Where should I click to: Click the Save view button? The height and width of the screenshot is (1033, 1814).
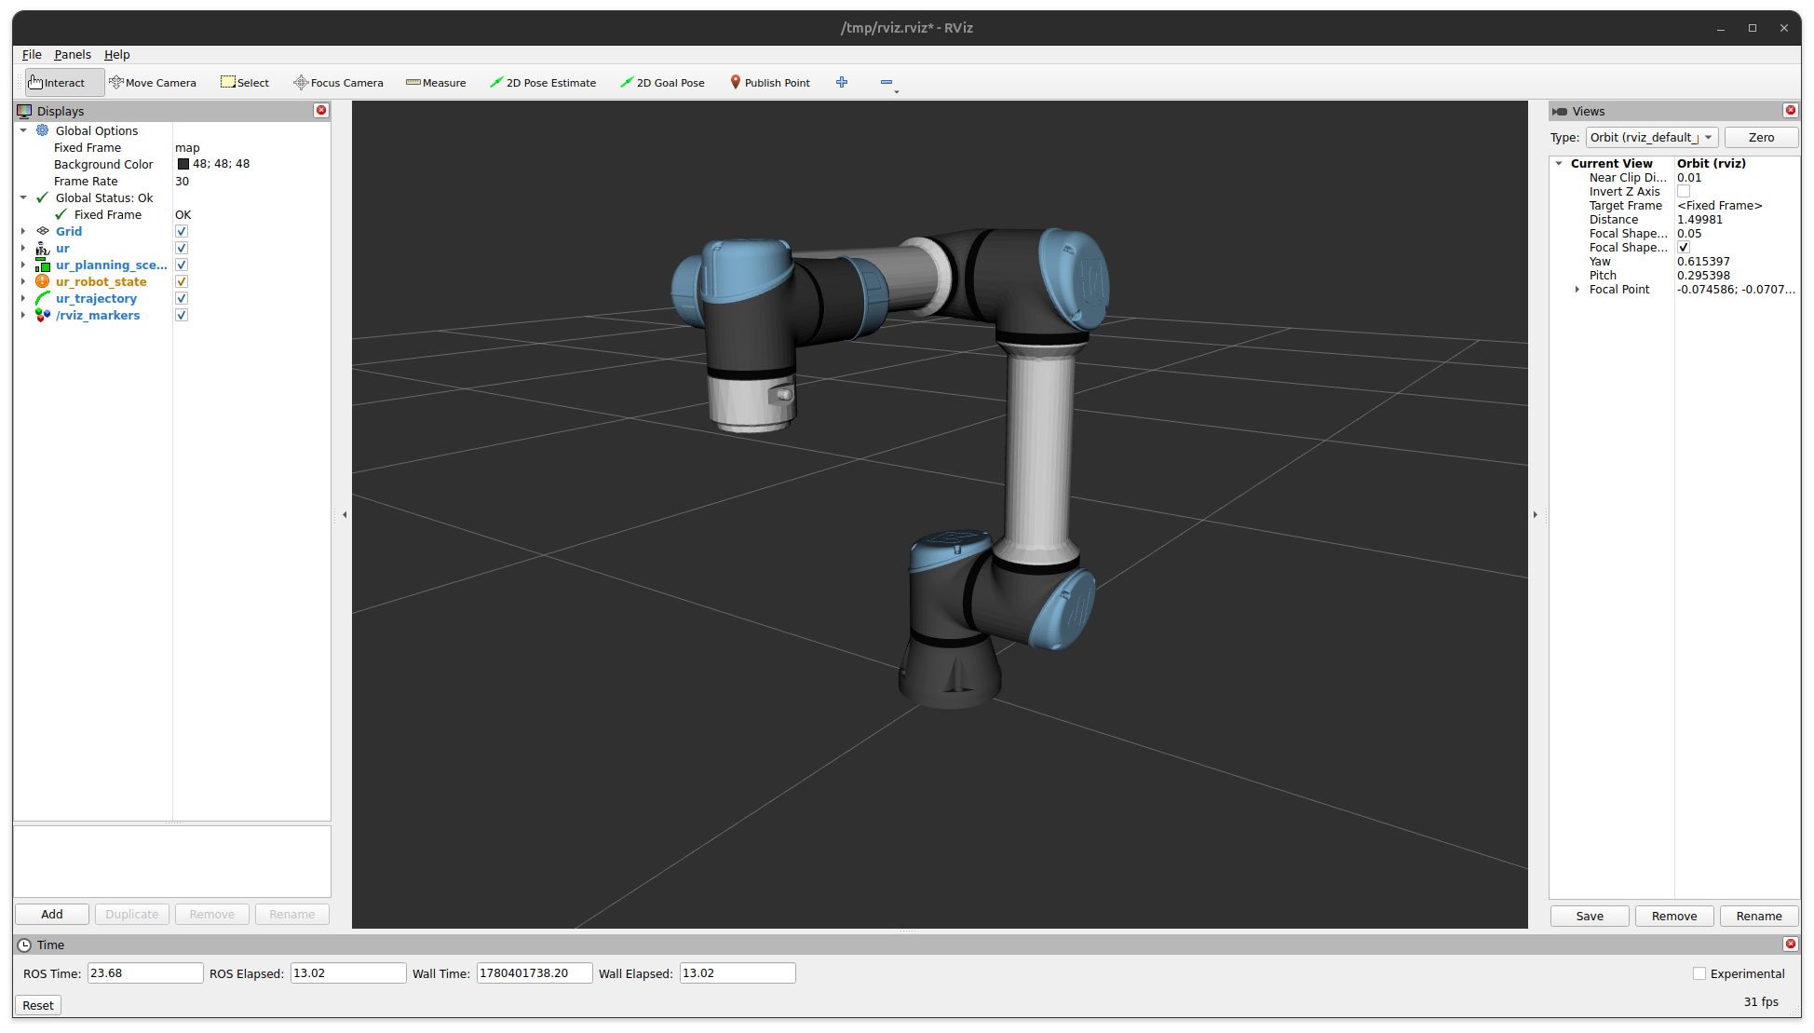(1590, 917)
